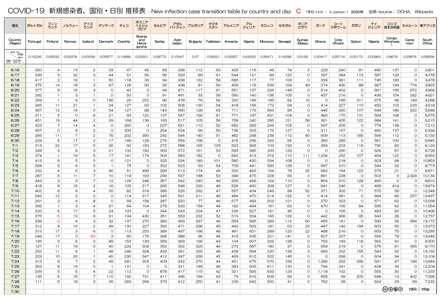Image resolution: width=441 pixels, height=300 pixels.
Task: Select the Serbia column header
Action: coord(159,41)
